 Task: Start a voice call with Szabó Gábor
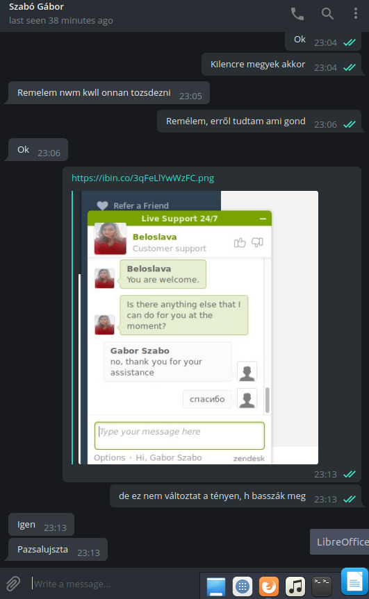tap(297, 14)
